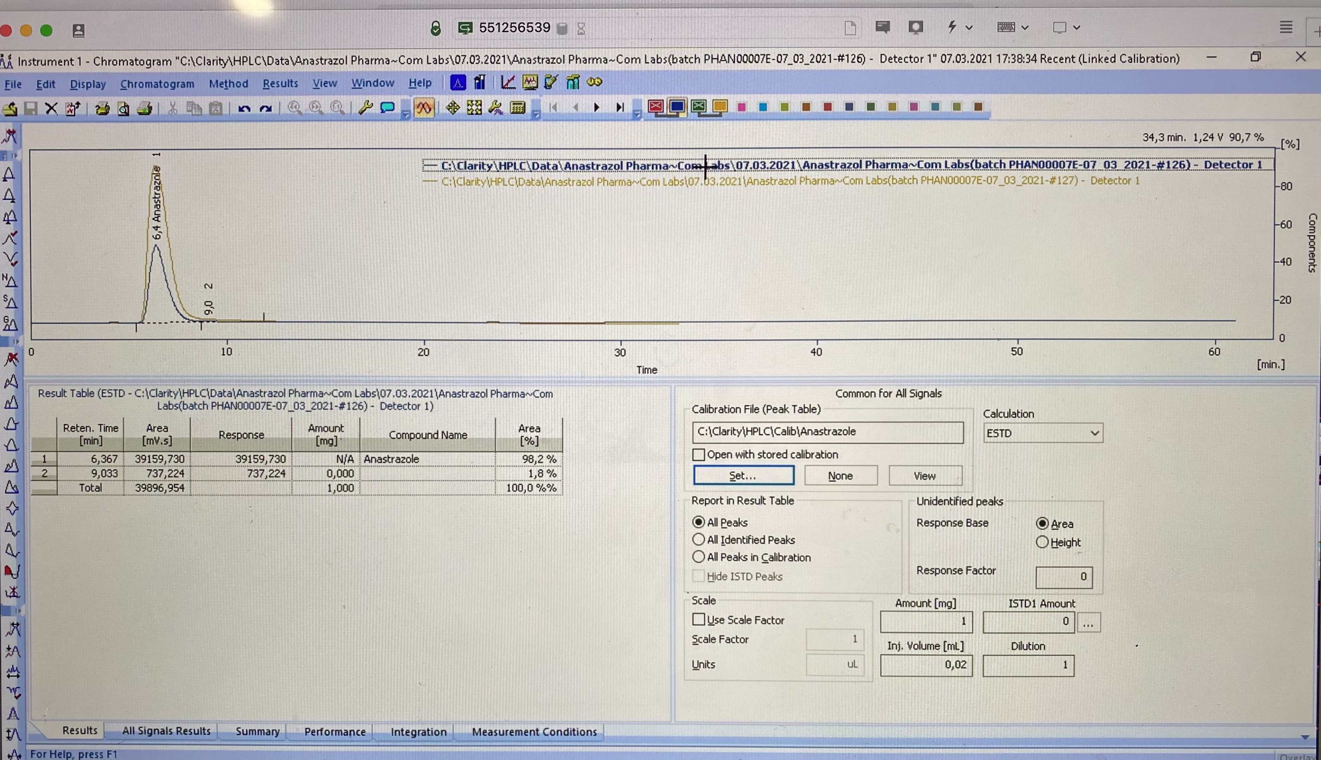Go to last chromatogram arrow
1321x760 pixels.
(x=619, y=108)
